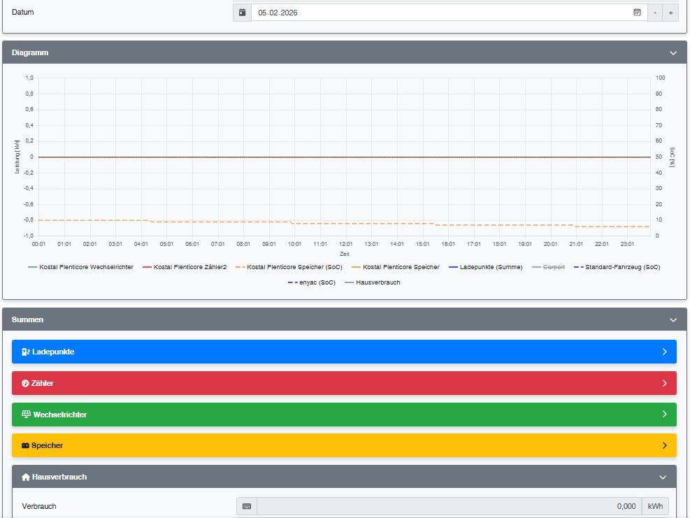The image size is (690, 518).
Task: Click the solar panel icon in Wechselrichter bar
Action: point(27,415)
